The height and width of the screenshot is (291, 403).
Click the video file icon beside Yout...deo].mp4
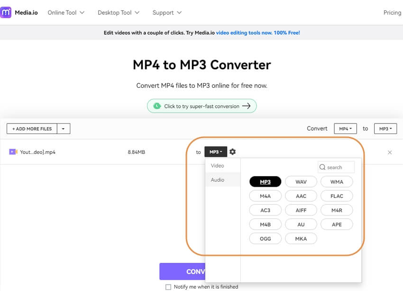[x=13, y=152]
